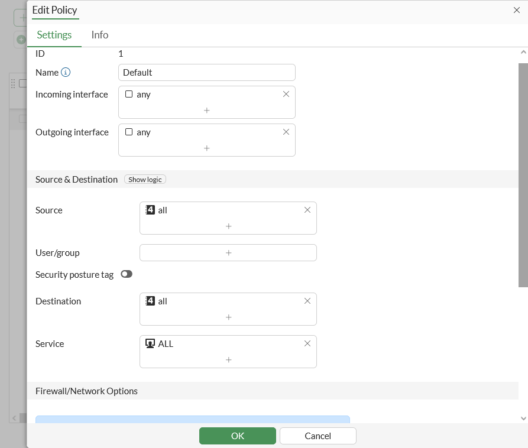Screen dimensions: 528x448
Task: Open the Settings tab
Action: 54,35
